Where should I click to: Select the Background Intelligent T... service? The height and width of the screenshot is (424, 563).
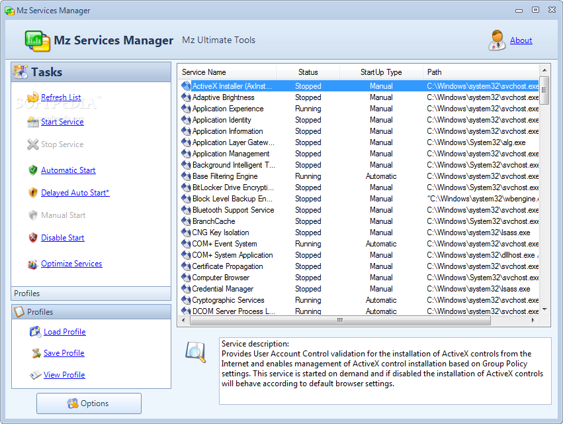click(359, 165)
